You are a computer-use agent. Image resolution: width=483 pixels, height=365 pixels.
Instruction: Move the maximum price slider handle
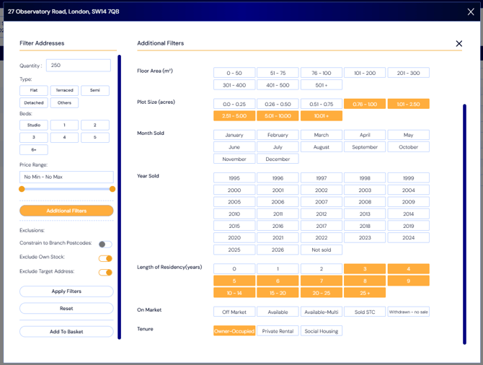click(112, 189)
